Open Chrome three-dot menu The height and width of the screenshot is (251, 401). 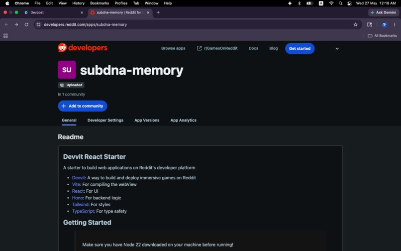395,24
